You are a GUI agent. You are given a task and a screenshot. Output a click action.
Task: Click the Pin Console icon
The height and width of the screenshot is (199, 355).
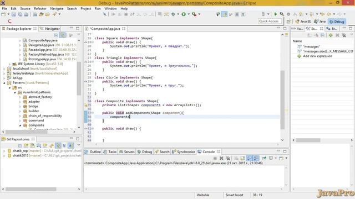264,158
